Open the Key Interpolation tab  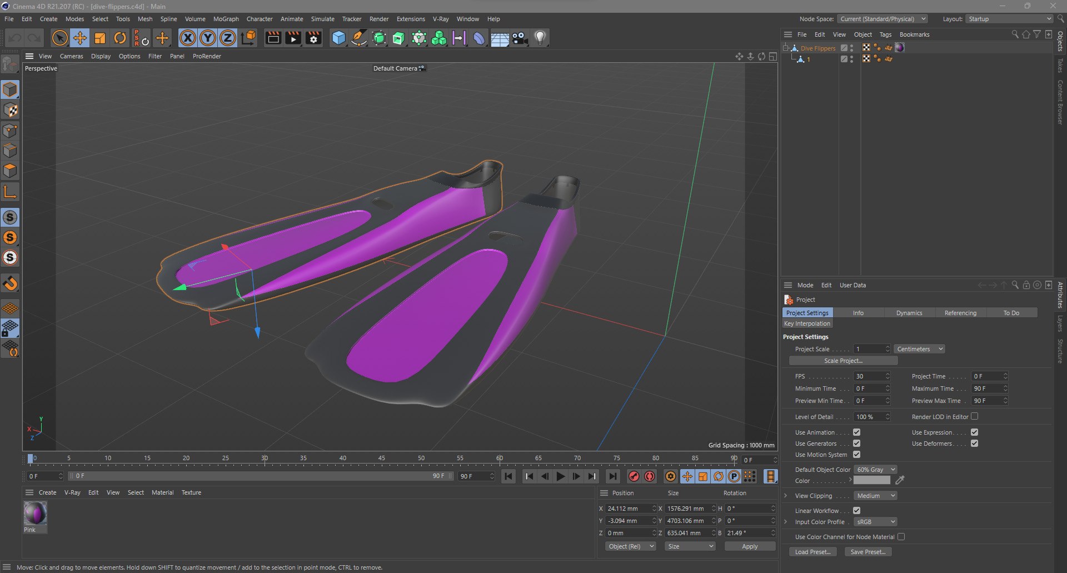click(807, 323)
